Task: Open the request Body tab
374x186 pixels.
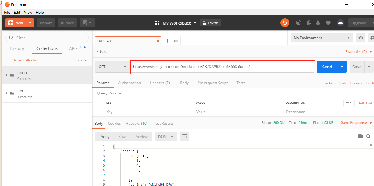Action: (x=184, y=83)
